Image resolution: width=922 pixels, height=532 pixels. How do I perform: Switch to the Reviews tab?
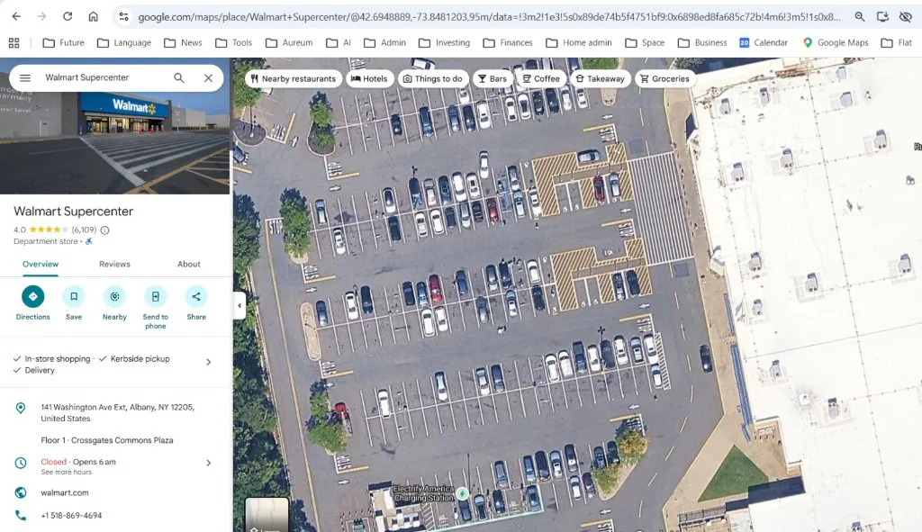(x=114, y=264)
